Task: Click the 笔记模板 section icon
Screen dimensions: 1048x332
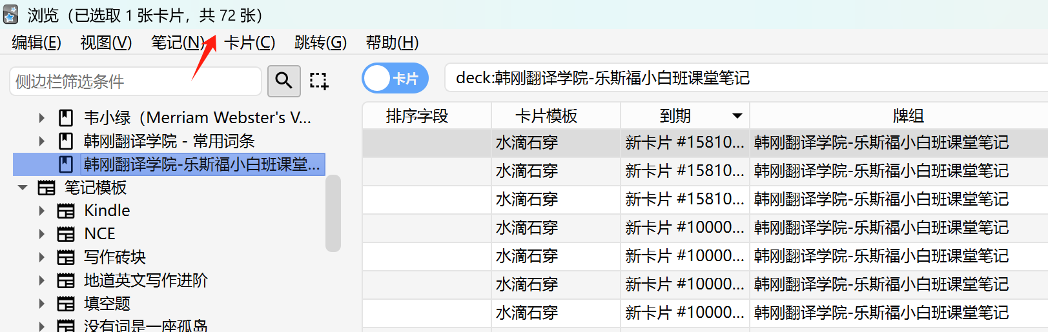Action: pos(46,188)
